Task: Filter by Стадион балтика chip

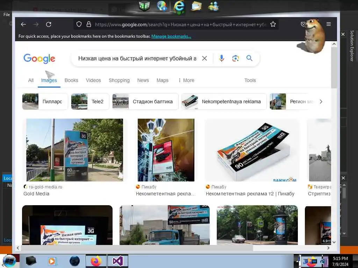Action: point(145,102)
